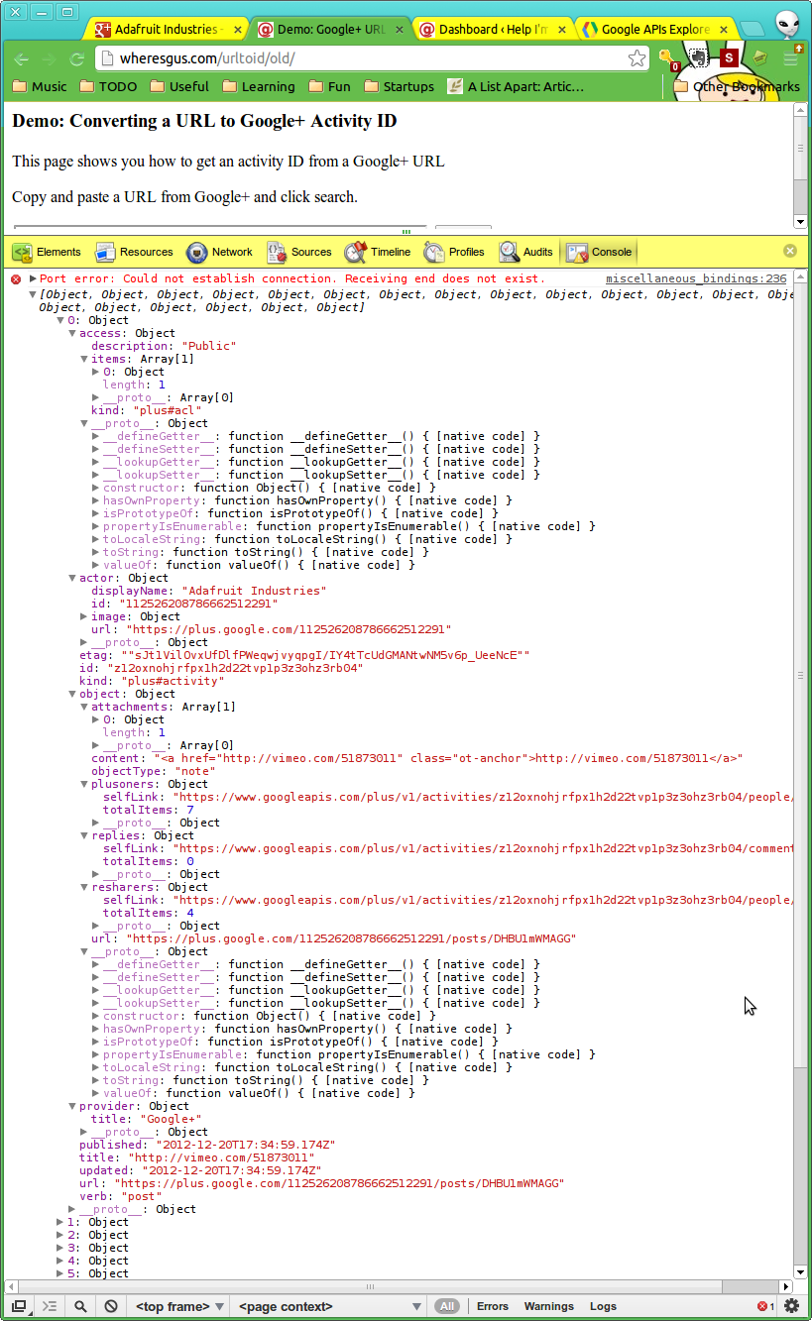
Task: Switch to the Sources panel
Action: pyautogui.click(x=298, y=252)
